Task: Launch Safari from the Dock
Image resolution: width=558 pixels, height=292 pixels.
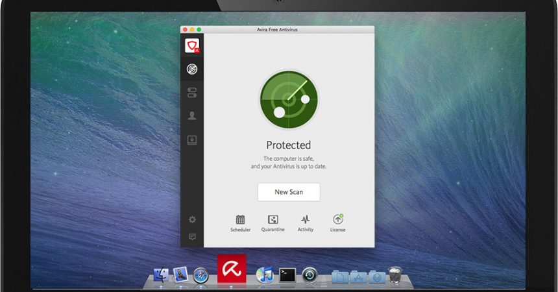Action: point(200,276)
